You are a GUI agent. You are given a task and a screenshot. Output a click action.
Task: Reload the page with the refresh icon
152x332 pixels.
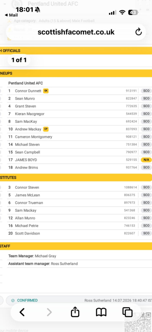pyautogui.click(x=138, y=32)
